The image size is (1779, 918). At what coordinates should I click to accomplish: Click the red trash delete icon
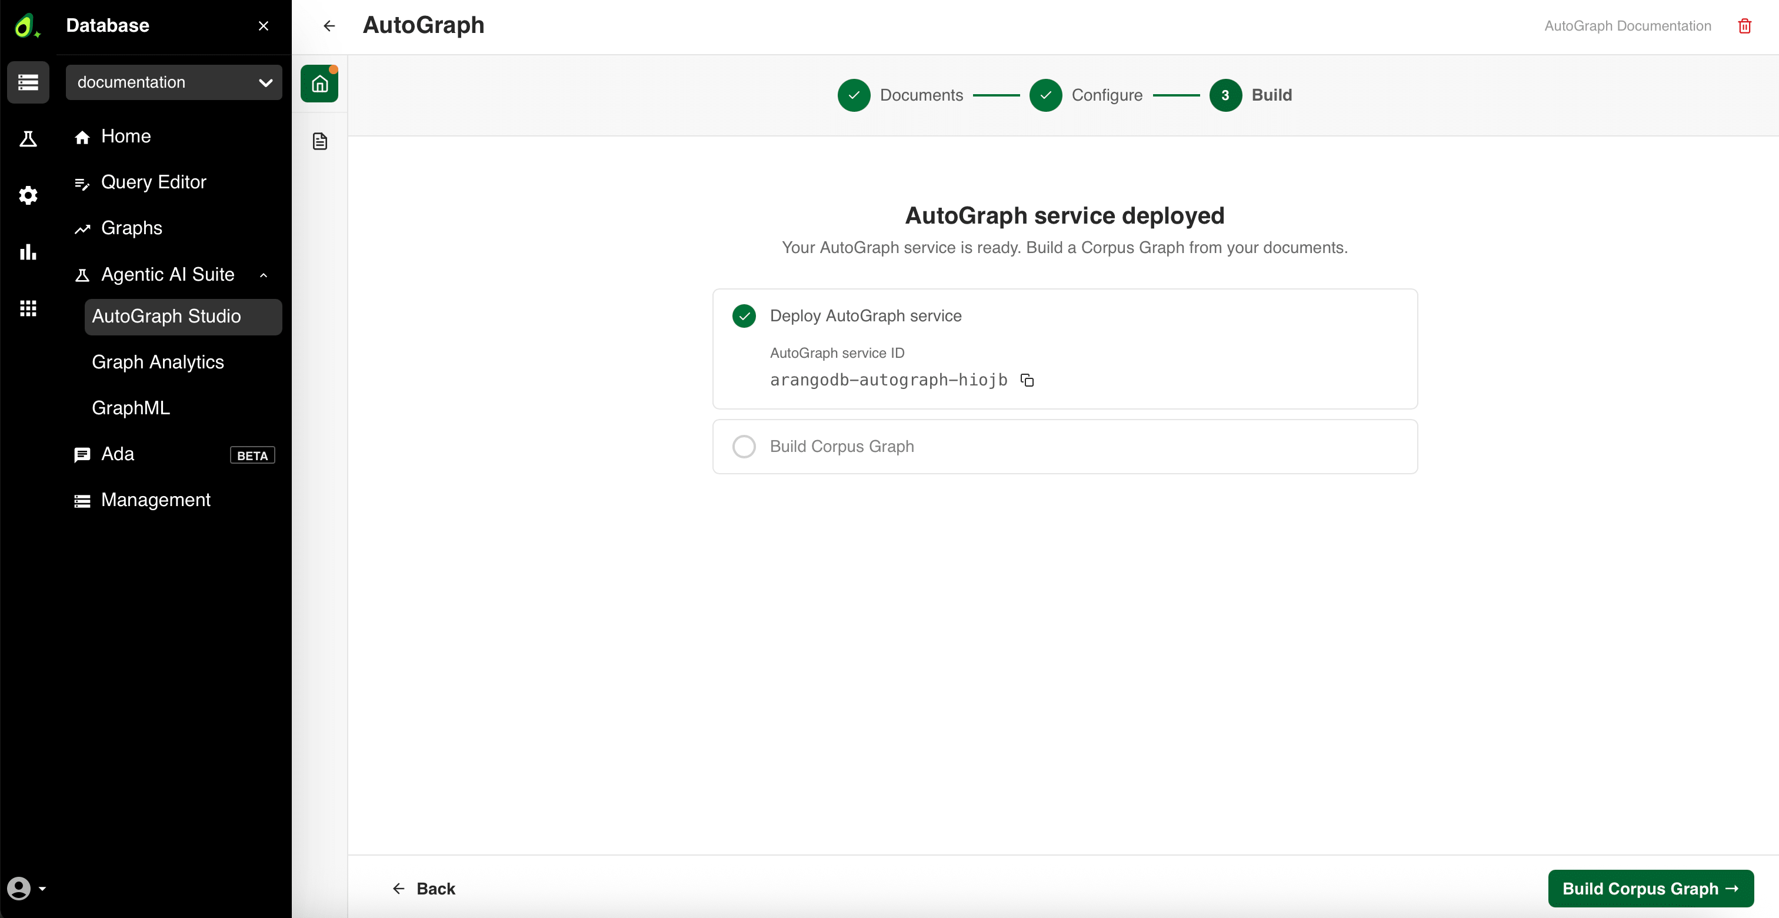point(1744,25)
